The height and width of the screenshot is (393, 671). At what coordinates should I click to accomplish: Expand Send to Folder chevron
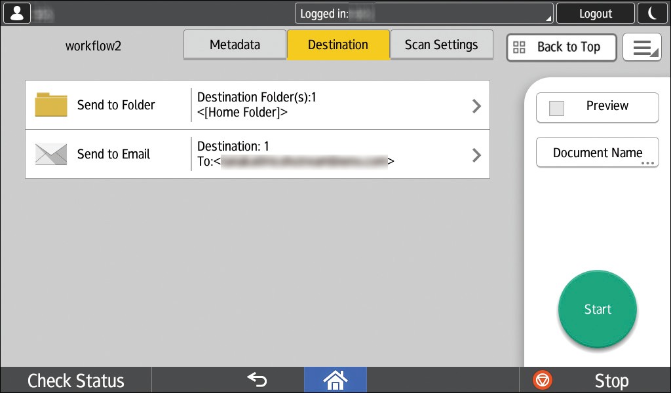[476, 106]
